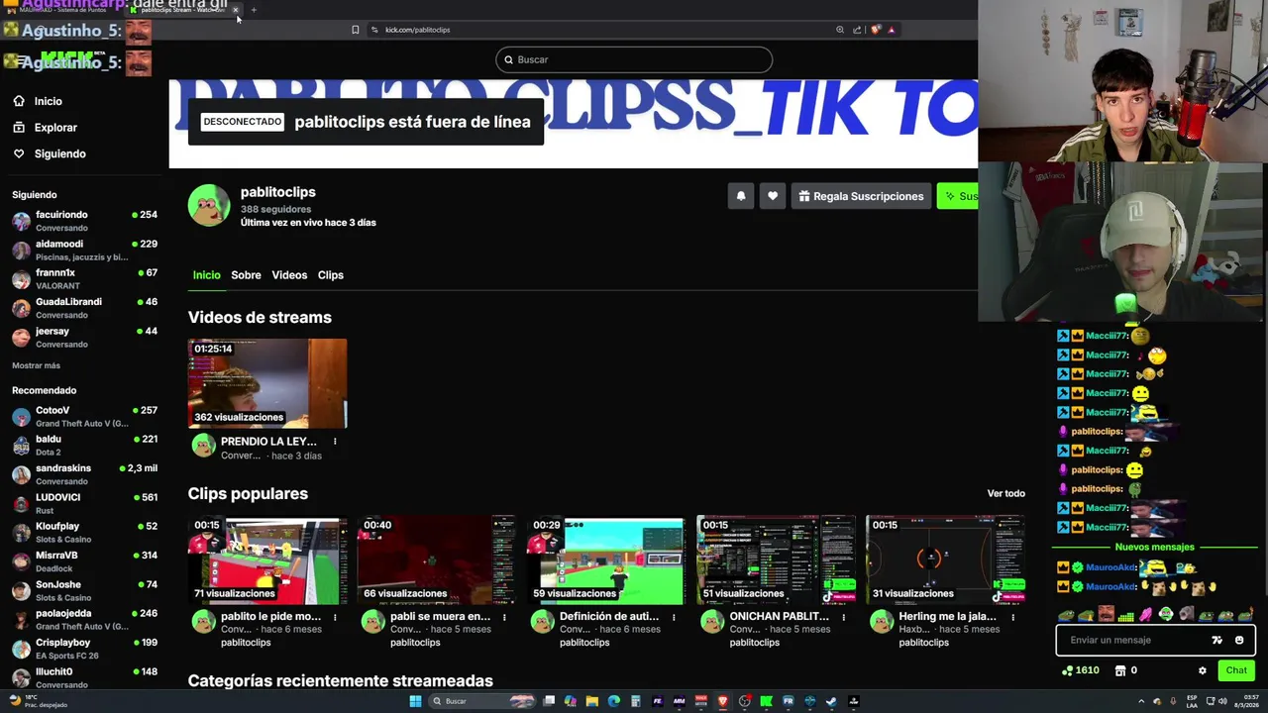Open jeersay channel in sidebar

point(85,337)
